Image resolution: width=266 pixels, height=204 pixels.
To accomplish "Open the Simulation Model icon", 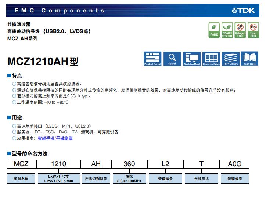I will 192,59.
